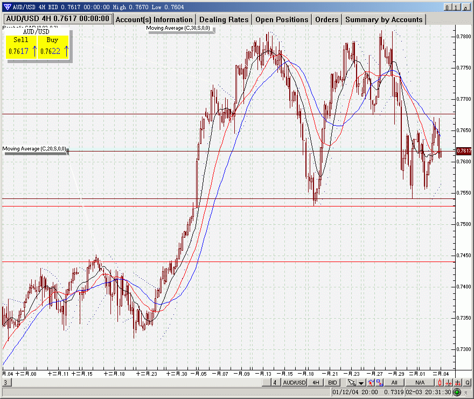Click the number 4 button beside AUD/USD
The height and width of the screenshot is (399, 474).
[x=275, y=383]
